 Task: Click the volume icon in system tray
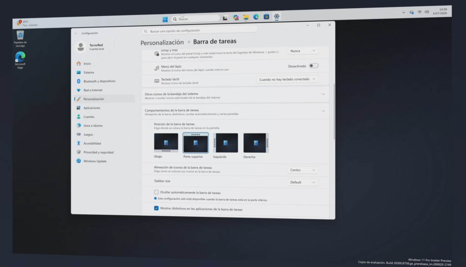[427, 12]
